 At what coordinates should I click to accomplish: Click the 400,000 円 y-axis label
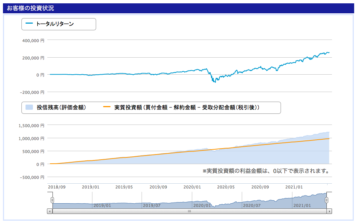pos(33,41)
